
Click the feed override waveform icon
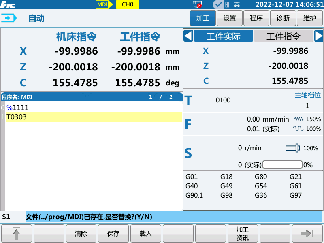pos(298,119)
